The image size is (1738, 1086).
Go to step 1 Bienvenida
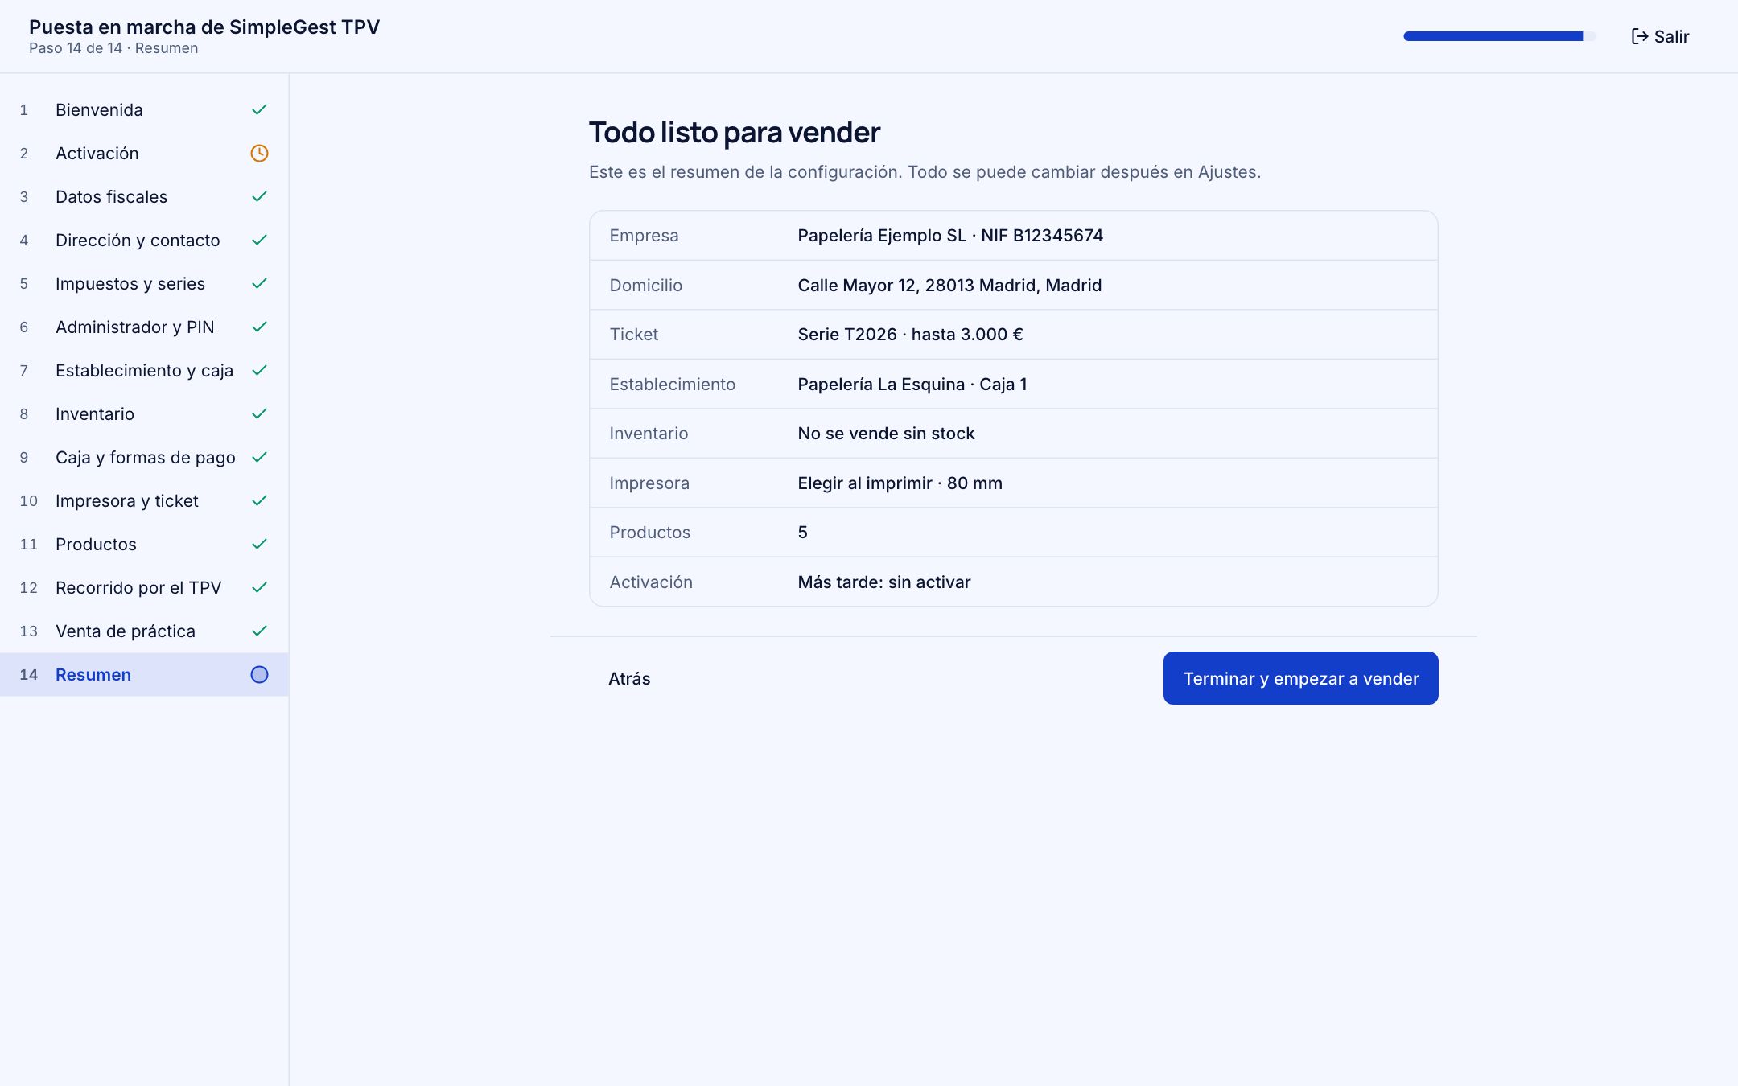[144, 110]
